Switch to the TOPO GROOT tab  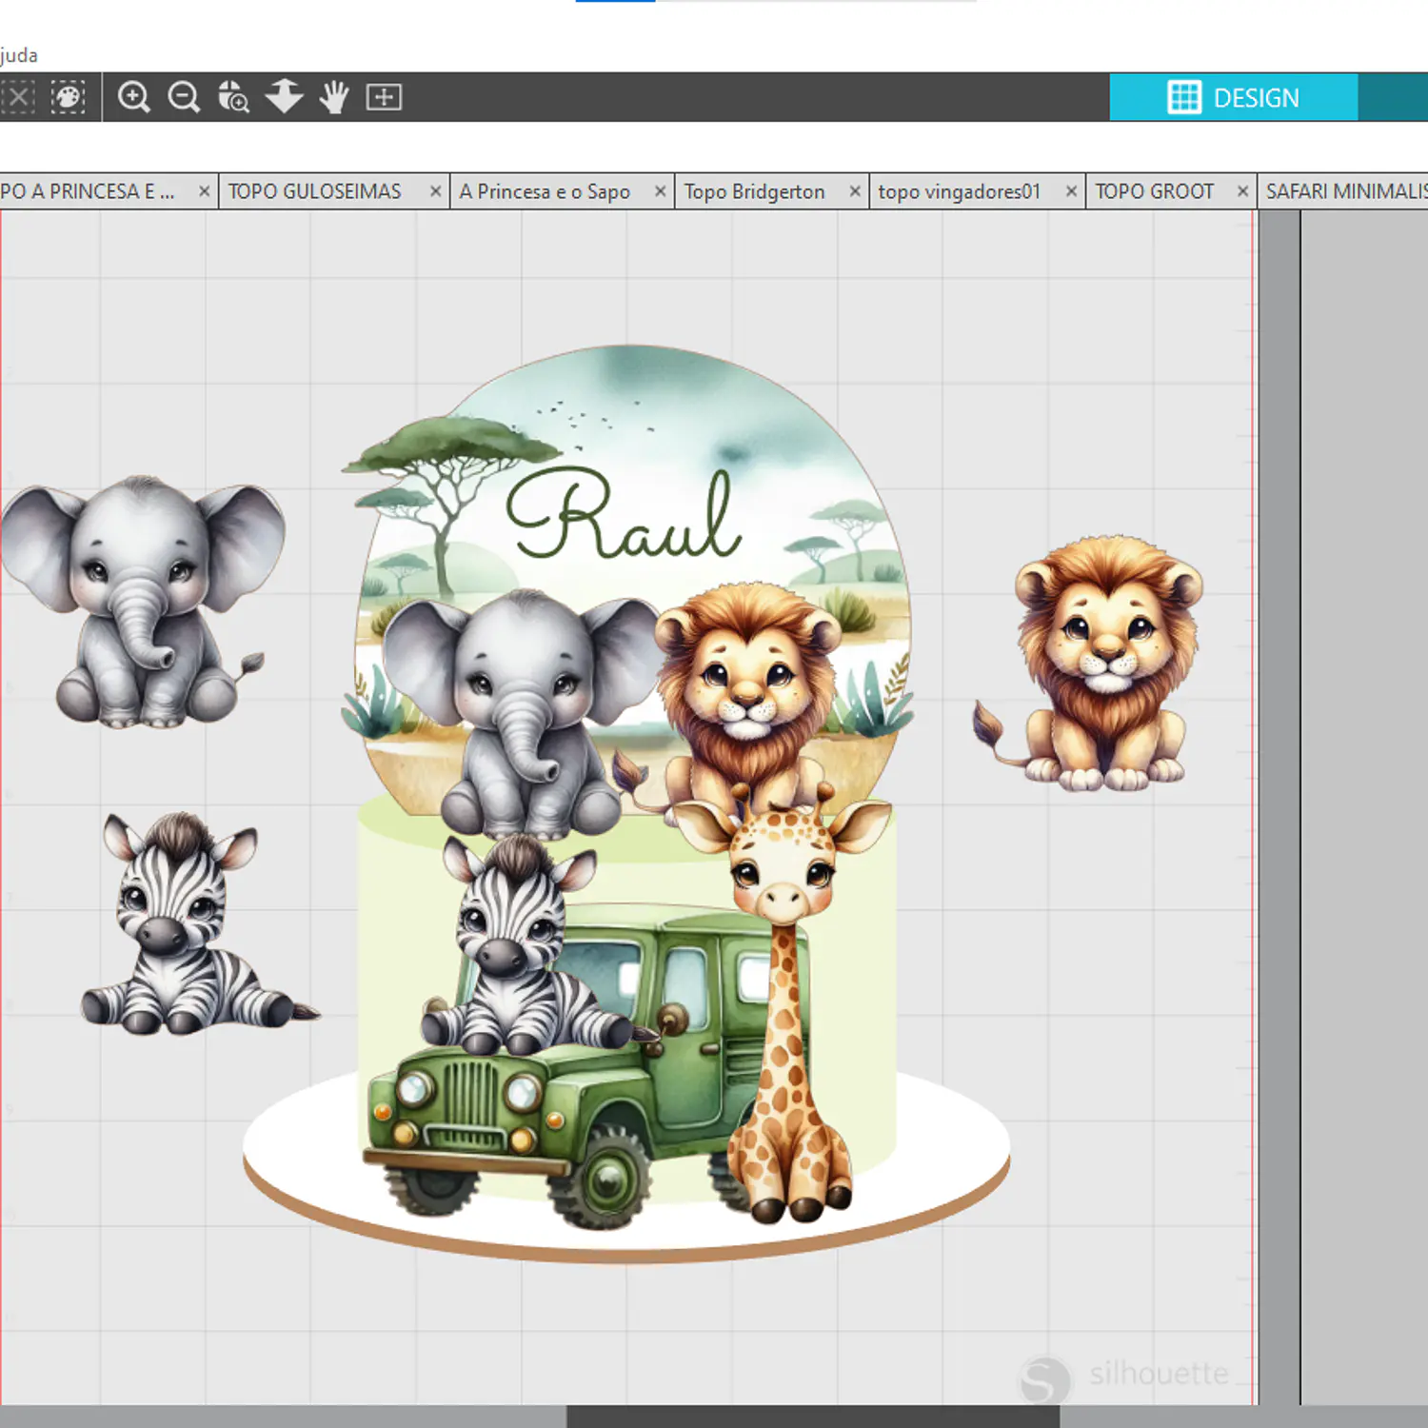(1154, 191)
